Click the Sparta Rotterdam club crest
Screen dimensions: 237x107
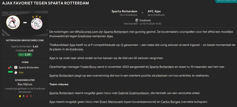click(13, 22)
